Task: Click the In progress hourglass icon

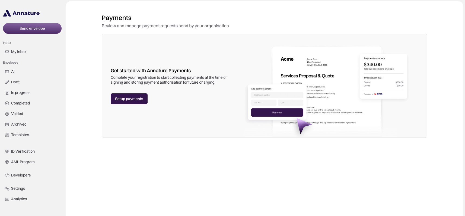Action: 7,93
